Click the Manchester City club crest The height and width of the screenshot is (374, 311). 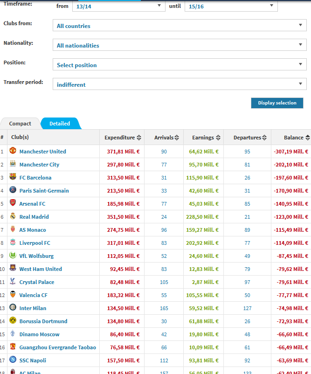[x=13, y=164]
